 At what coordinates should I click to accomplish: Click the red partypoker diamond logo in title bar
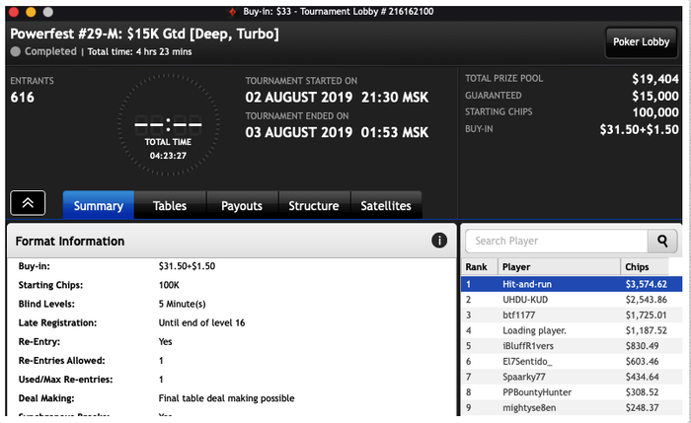pyautogui.click(x=232, y=12)
